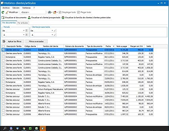The image size is (169, 131).
Task: Click the send/export mail icon
Action: (x=55, y=12)
